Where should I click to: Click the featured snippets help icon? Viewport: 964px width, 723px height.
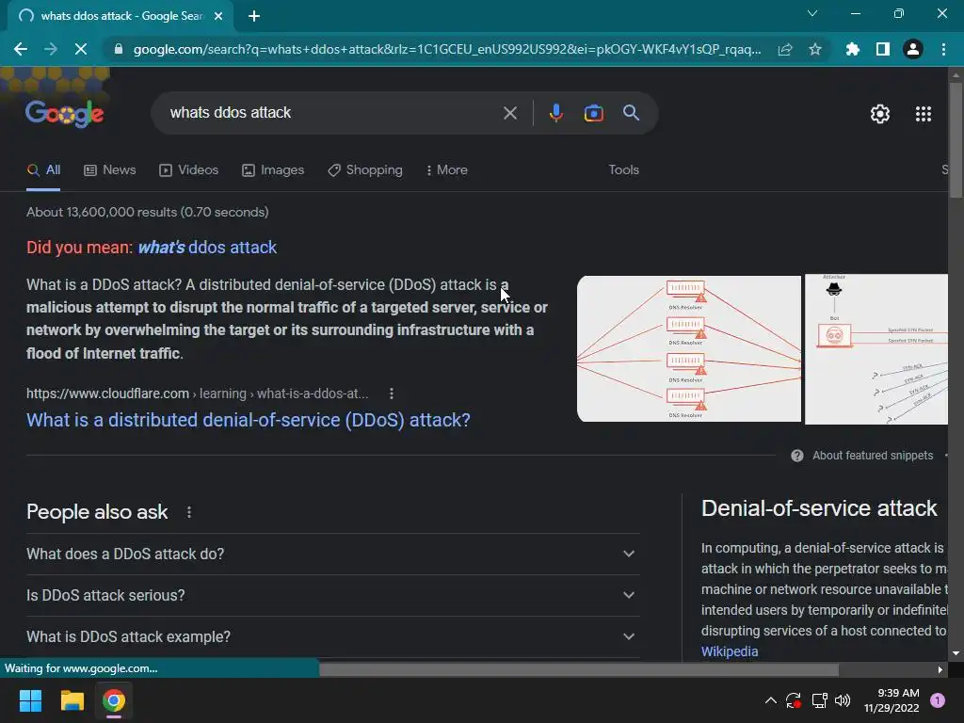point(796,456)
